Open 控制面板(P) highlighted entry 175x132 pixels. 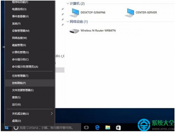[x=30, y=83]
